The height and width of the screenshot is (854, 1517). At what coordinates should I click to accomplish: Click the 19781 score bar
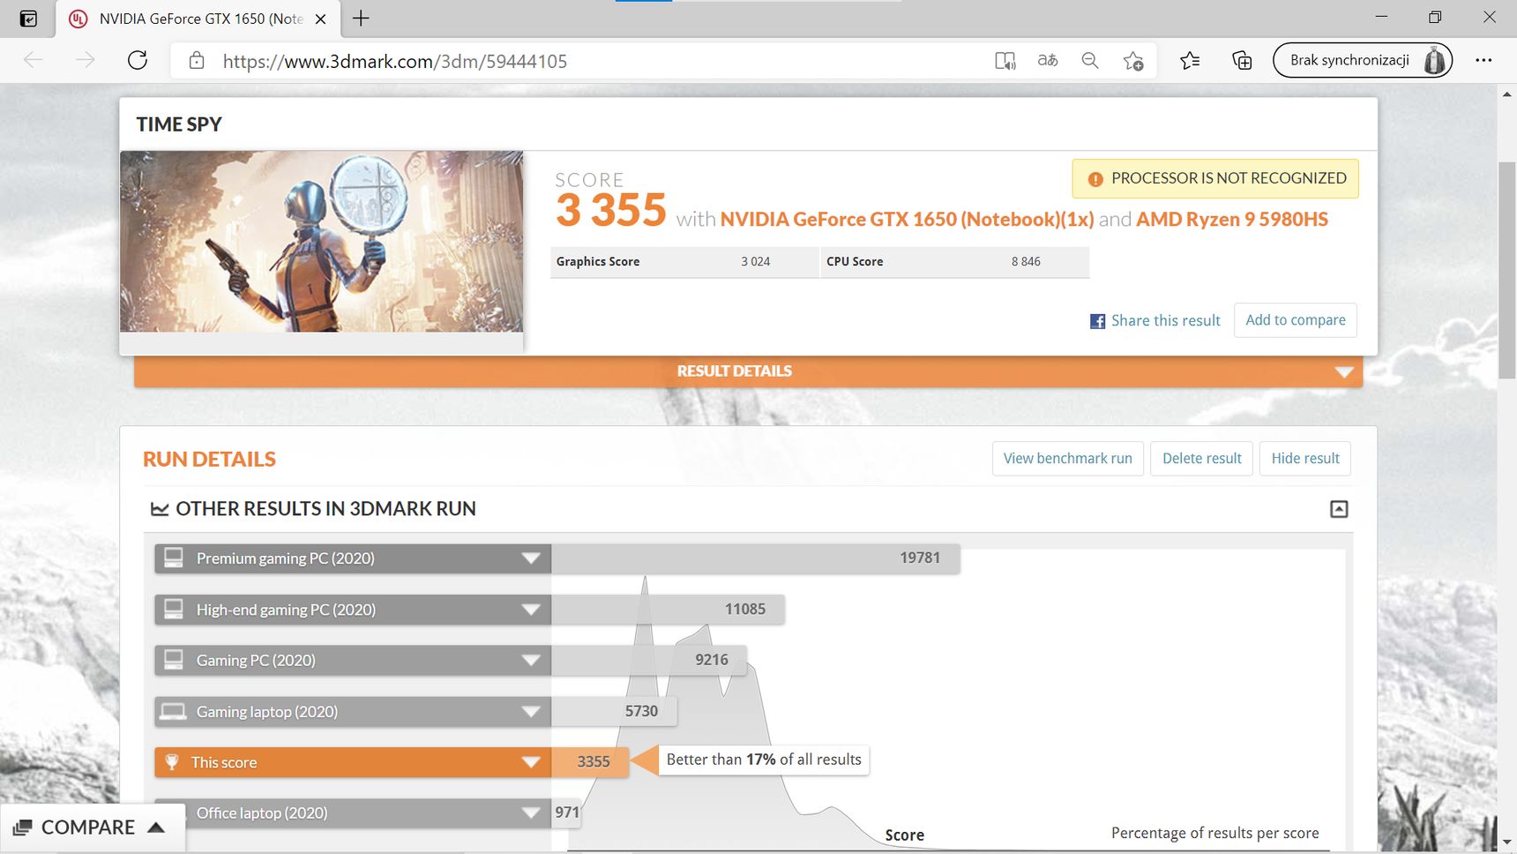click(756, 558)
